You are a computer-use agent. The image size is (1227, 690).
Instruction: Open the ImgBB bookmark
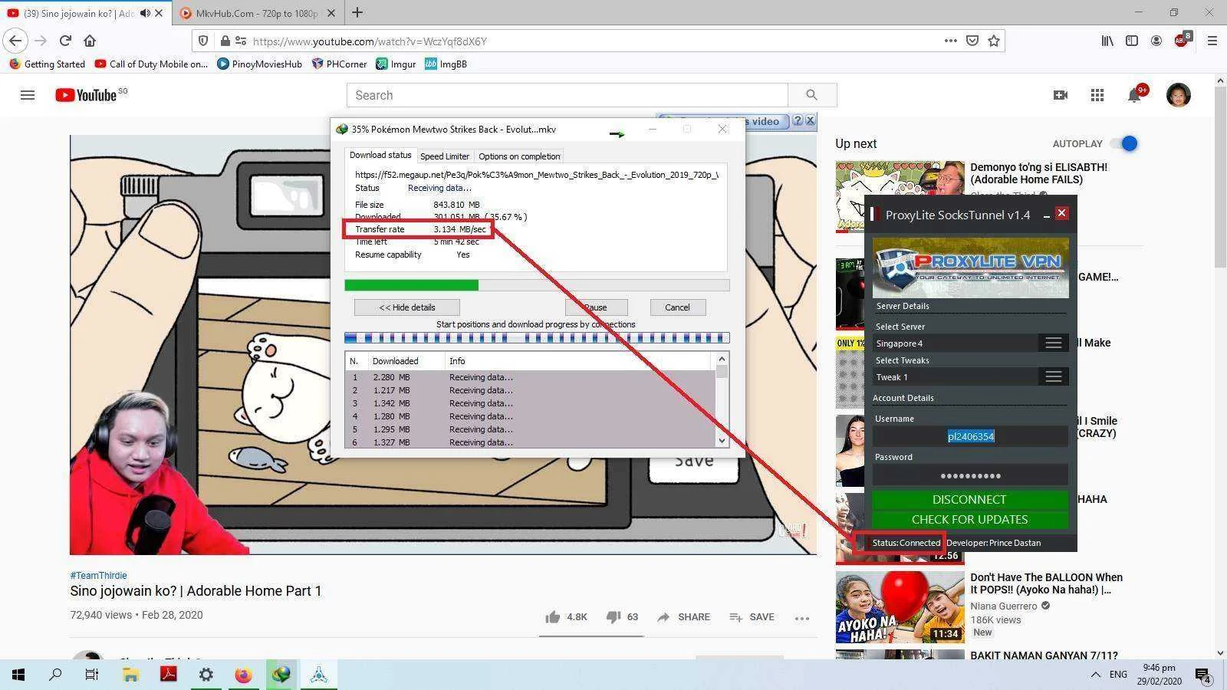(x=446, y=64)
